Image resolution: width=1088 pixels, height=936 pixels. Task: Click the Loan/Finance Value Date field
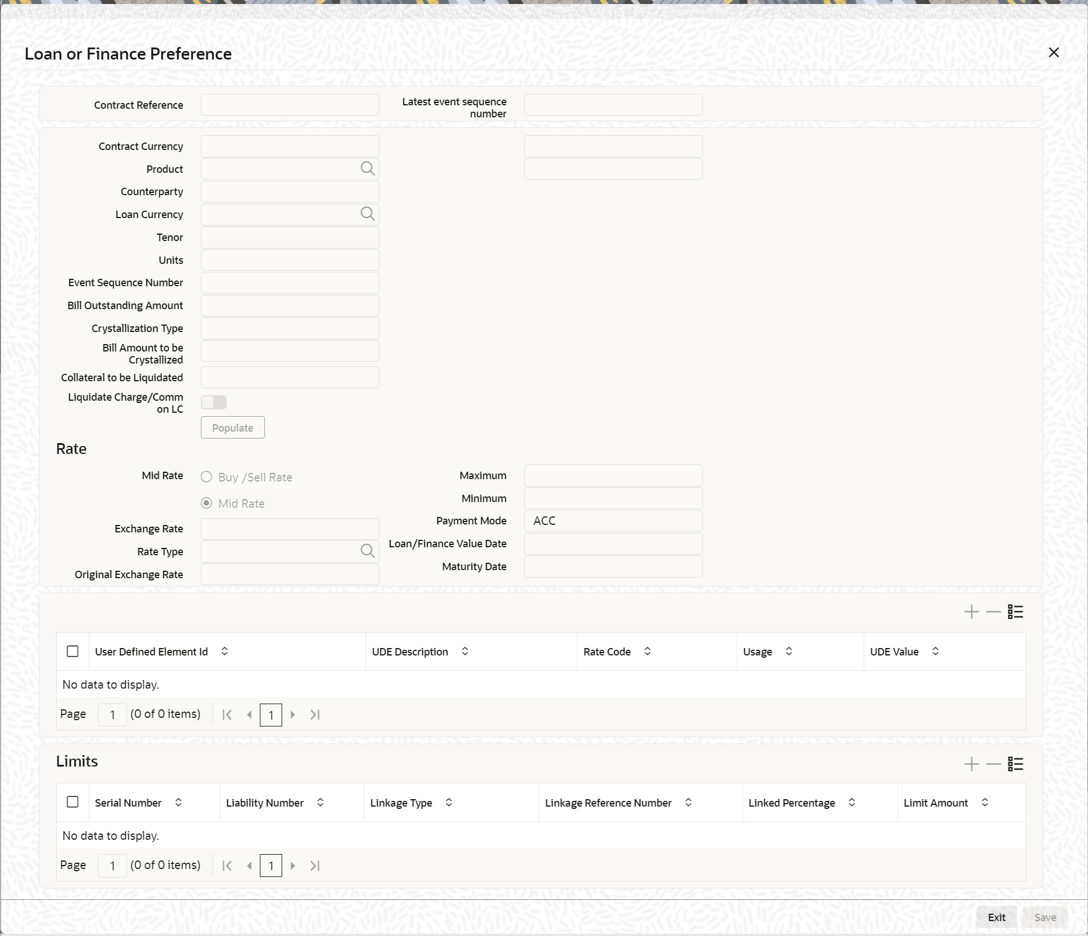[614, 544]
